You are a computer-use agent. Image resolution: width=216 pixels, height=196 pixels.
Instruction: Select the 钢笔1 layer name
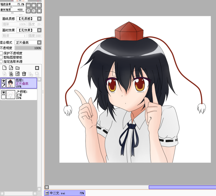[23, 92]
